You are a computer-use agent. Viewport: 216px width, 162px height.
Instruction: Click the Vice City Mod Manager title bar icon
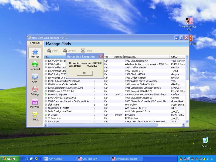coord(29,38)
